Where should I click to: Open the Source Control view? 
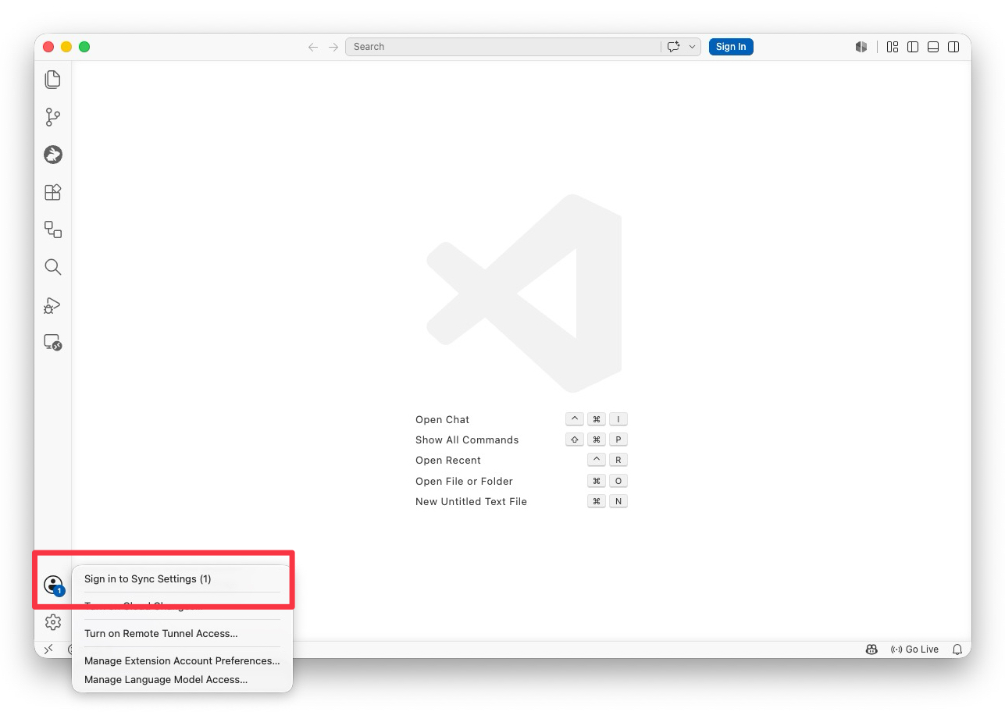[52, 117]
